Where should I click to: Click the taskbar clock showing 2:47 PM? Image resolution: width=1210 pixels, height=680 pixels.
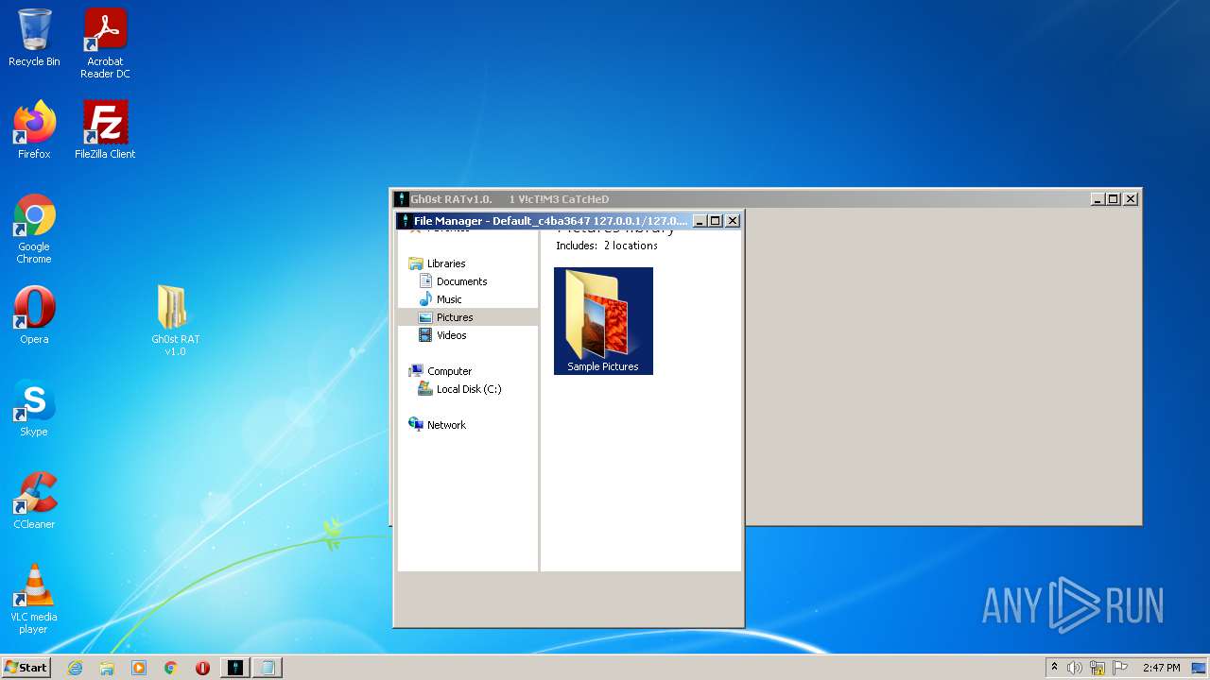click(x=1161, y=668)
